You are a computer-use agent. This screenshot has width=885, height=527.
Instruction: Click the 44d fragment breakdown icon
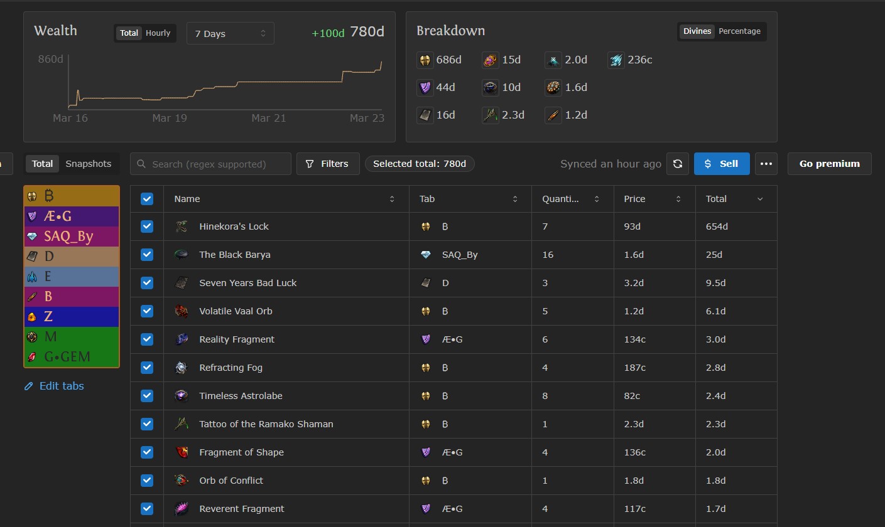[425, 88]
